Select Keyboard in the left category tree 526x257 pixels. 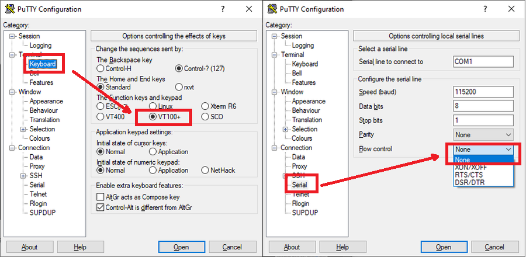click(x=43, y=64)
